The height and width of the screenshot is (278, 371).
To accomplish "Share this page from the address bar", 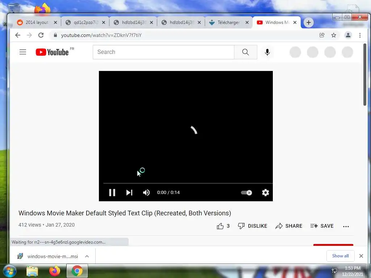I will coord(322,35).
